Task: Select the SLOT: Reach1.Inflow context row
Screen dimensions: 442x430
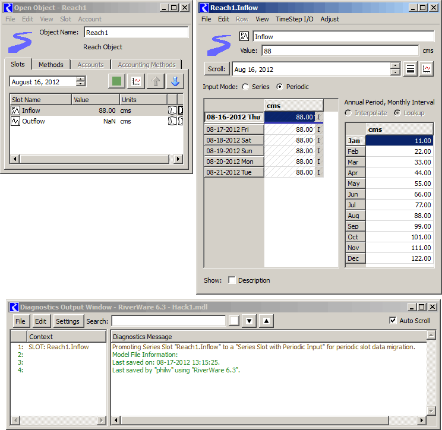Action: point(59,347)
